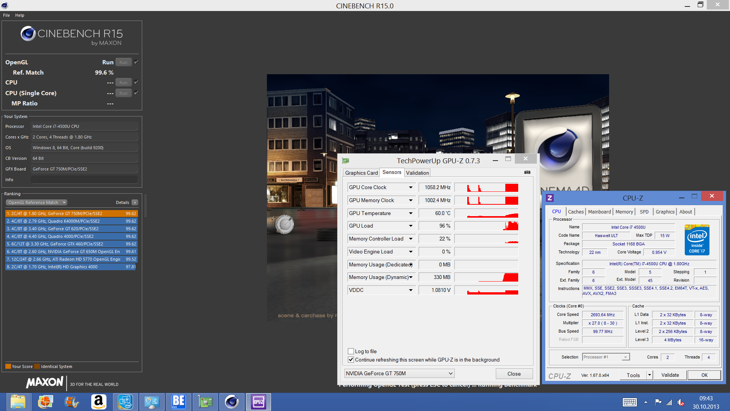Select ranking row Quadro K4000M
The height and width of the screenshot is (411, 730).
point(71,221)
